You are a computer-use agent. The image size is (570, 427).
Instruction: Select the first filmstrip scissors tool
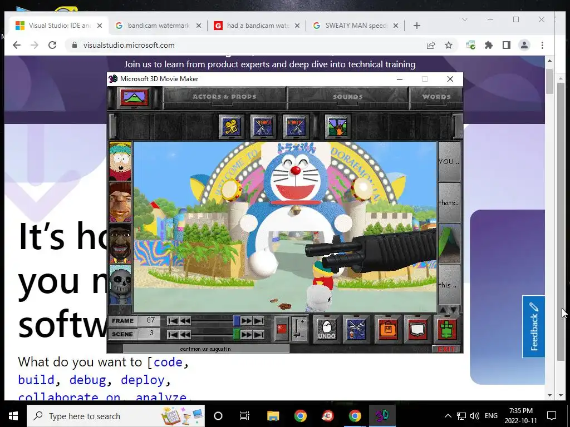coord(263,127)
